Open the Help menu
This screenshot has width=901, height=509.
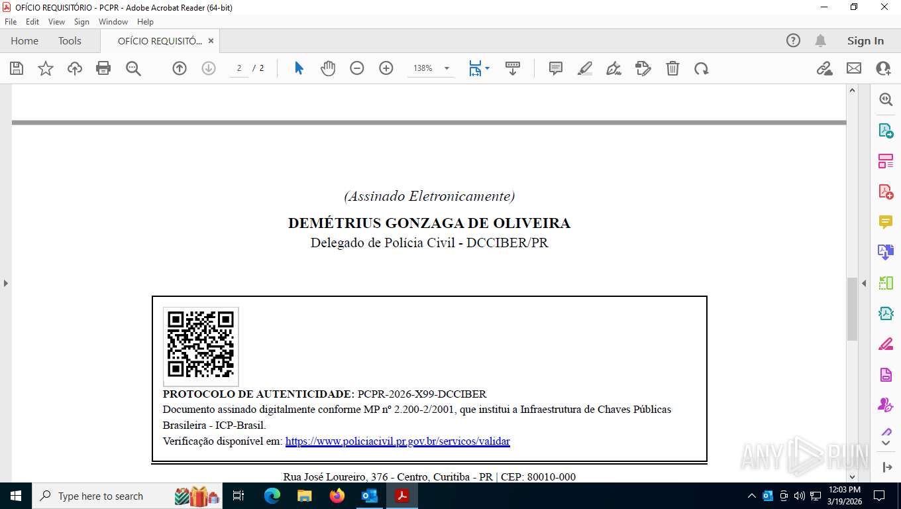pyautogui.click(x=145, y=22)
